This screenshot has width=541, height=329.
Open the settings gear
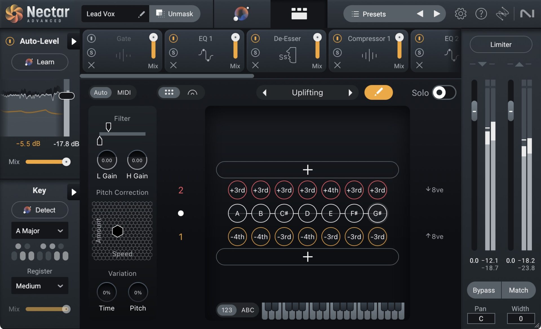pos(461,13)
